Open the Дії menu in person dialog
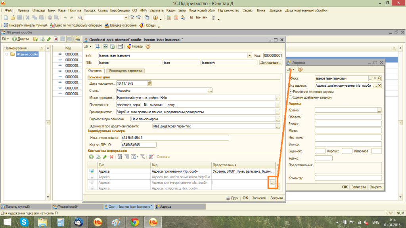This screenshot has width=406, height=228. [88, 47]
